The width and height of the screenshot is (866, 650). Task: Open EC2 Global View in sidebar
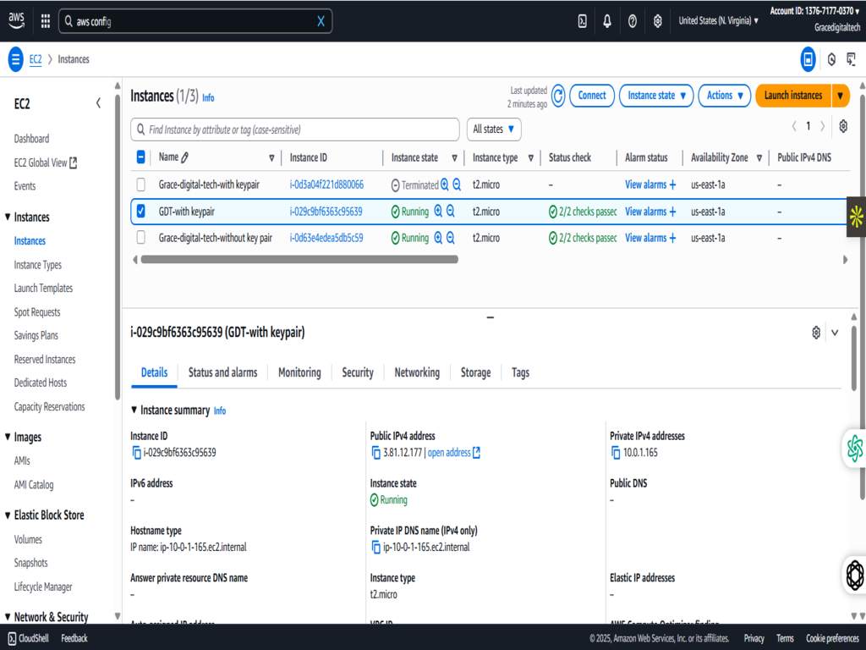(46, 162)
